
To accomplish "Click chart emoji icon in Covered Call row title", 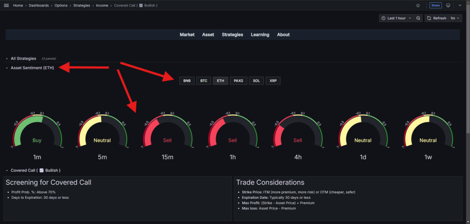I will click(x=42, y=170).
